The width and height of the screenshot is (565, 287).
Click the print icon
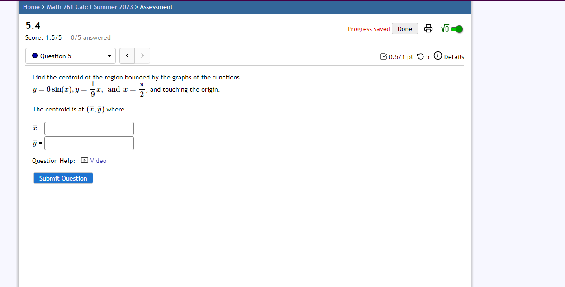click(428, 29)
